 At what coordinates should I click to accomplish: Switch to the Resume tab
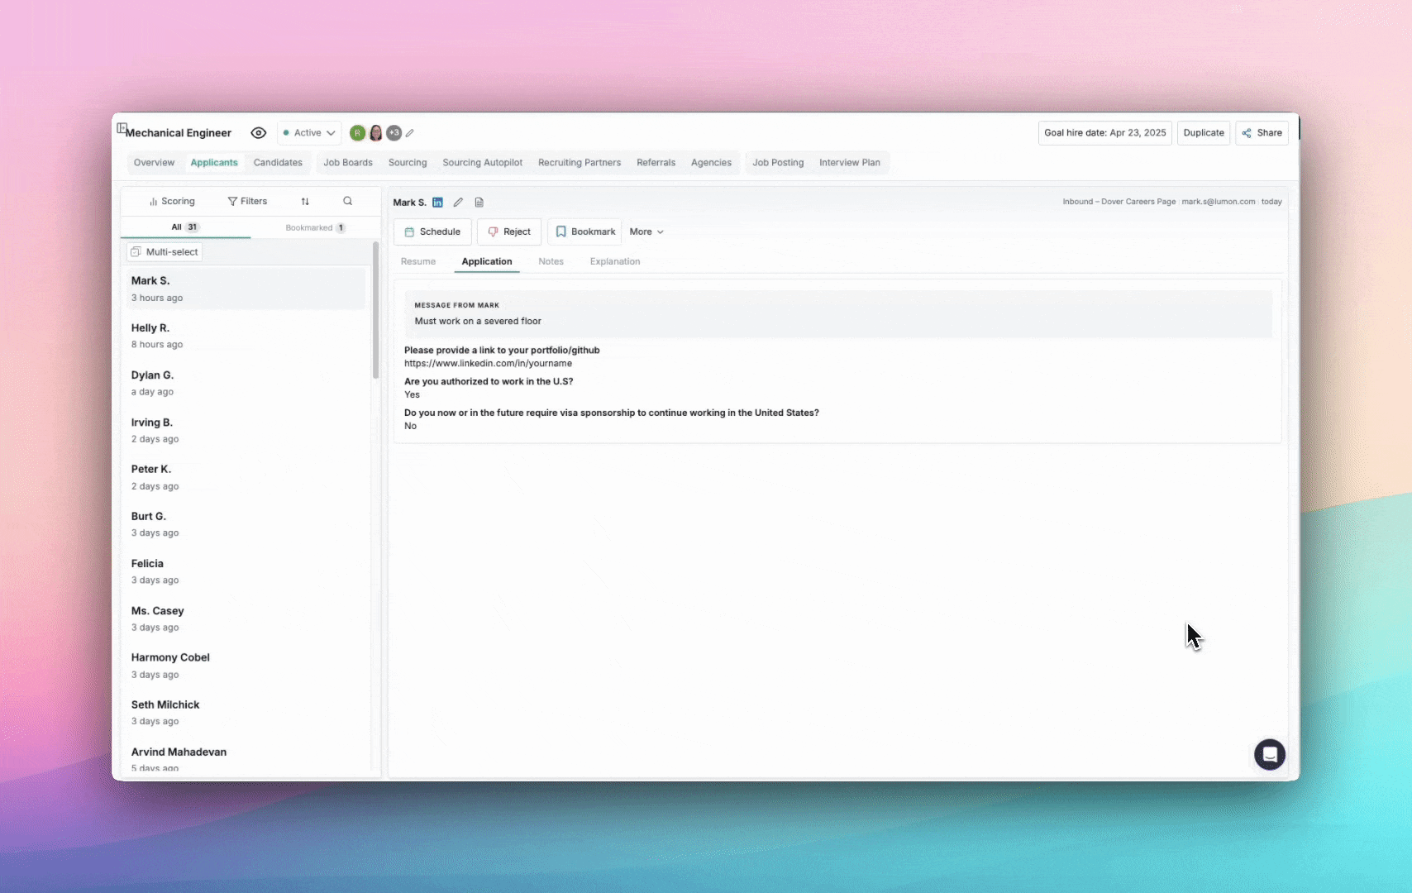tap(418, 262)
